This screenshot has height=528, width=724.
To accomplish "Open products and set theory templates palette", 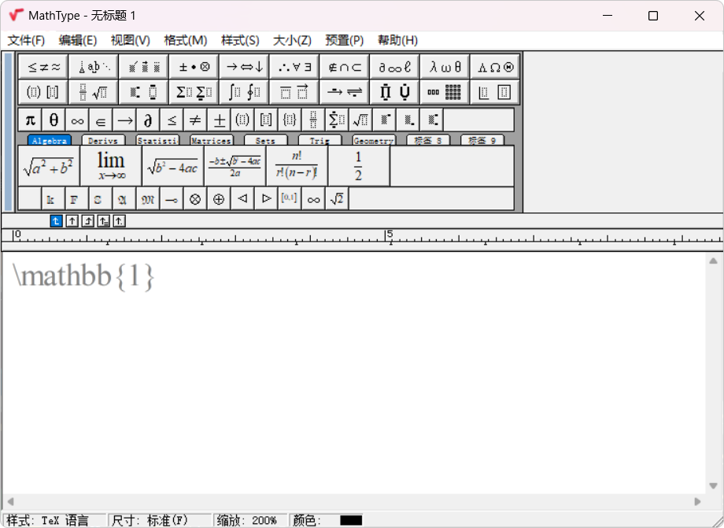I will pyautogui.click(x=395, y=92).
